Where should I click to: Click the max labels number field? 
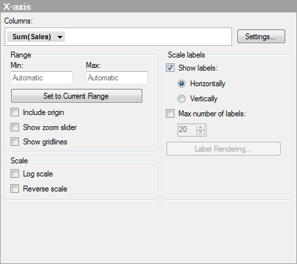[187, 130]
